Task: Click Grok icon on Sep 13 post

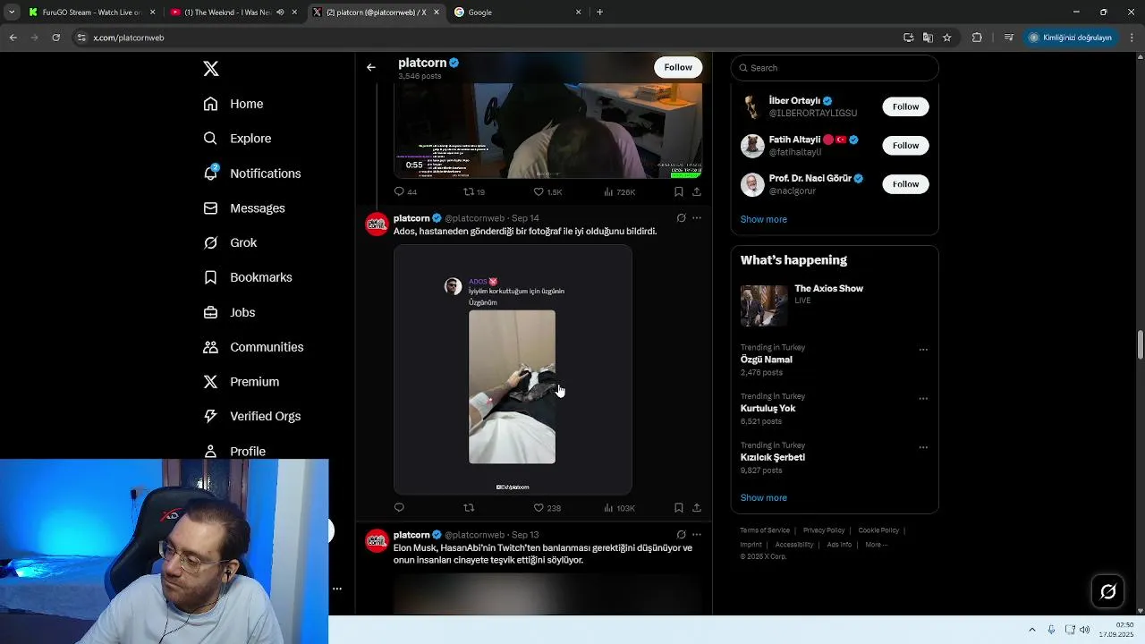Action: 681,535
